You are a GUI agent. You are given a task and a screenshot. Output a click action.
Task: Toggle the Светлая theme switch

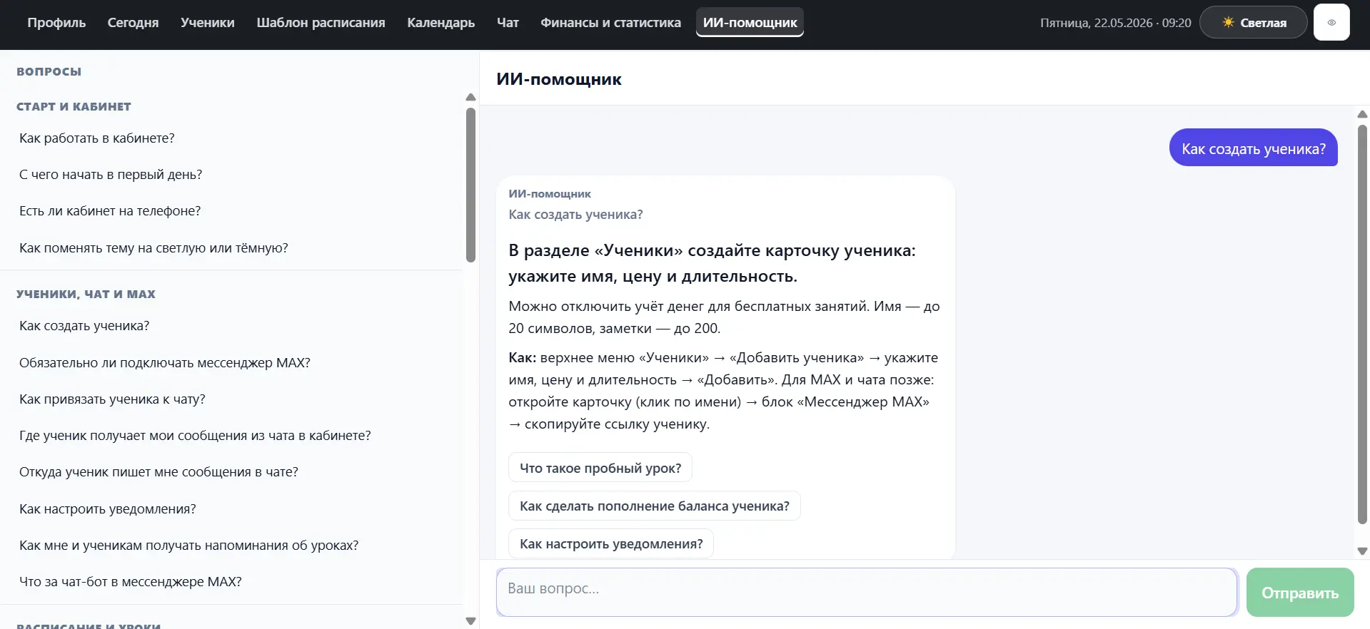(1254, 22)
